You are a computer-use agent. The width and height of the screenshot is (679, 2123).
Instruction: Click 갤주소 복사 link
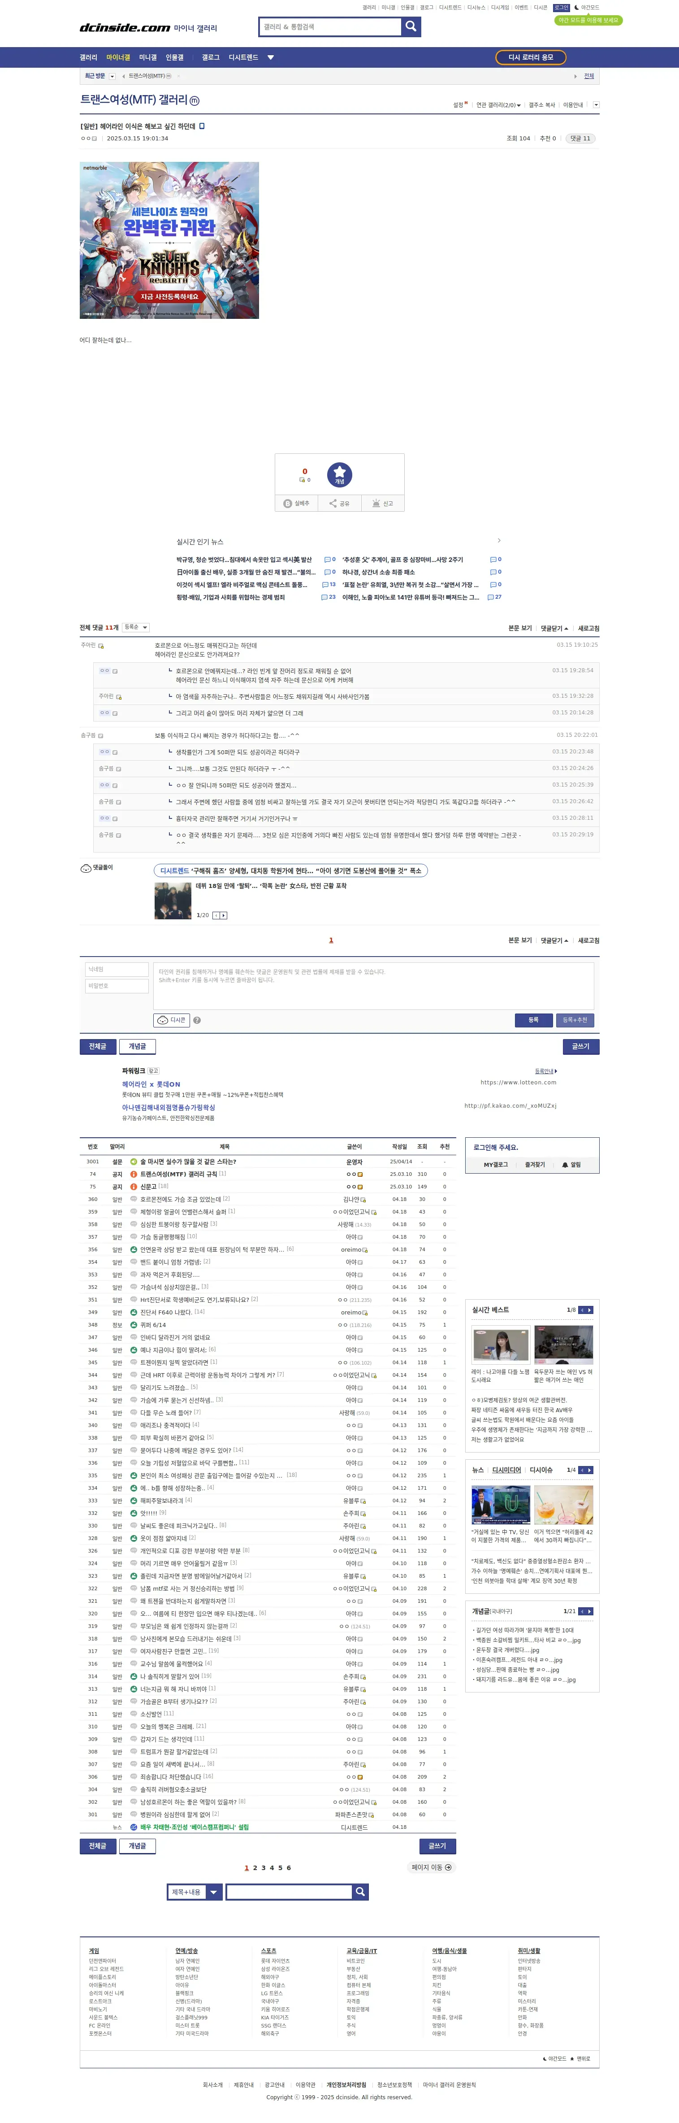pyautogui.click(x=541, y=105)
